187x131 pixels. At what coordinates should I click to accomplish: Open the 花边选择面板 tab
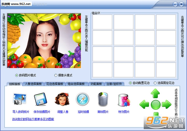click(x=55, y=84)
